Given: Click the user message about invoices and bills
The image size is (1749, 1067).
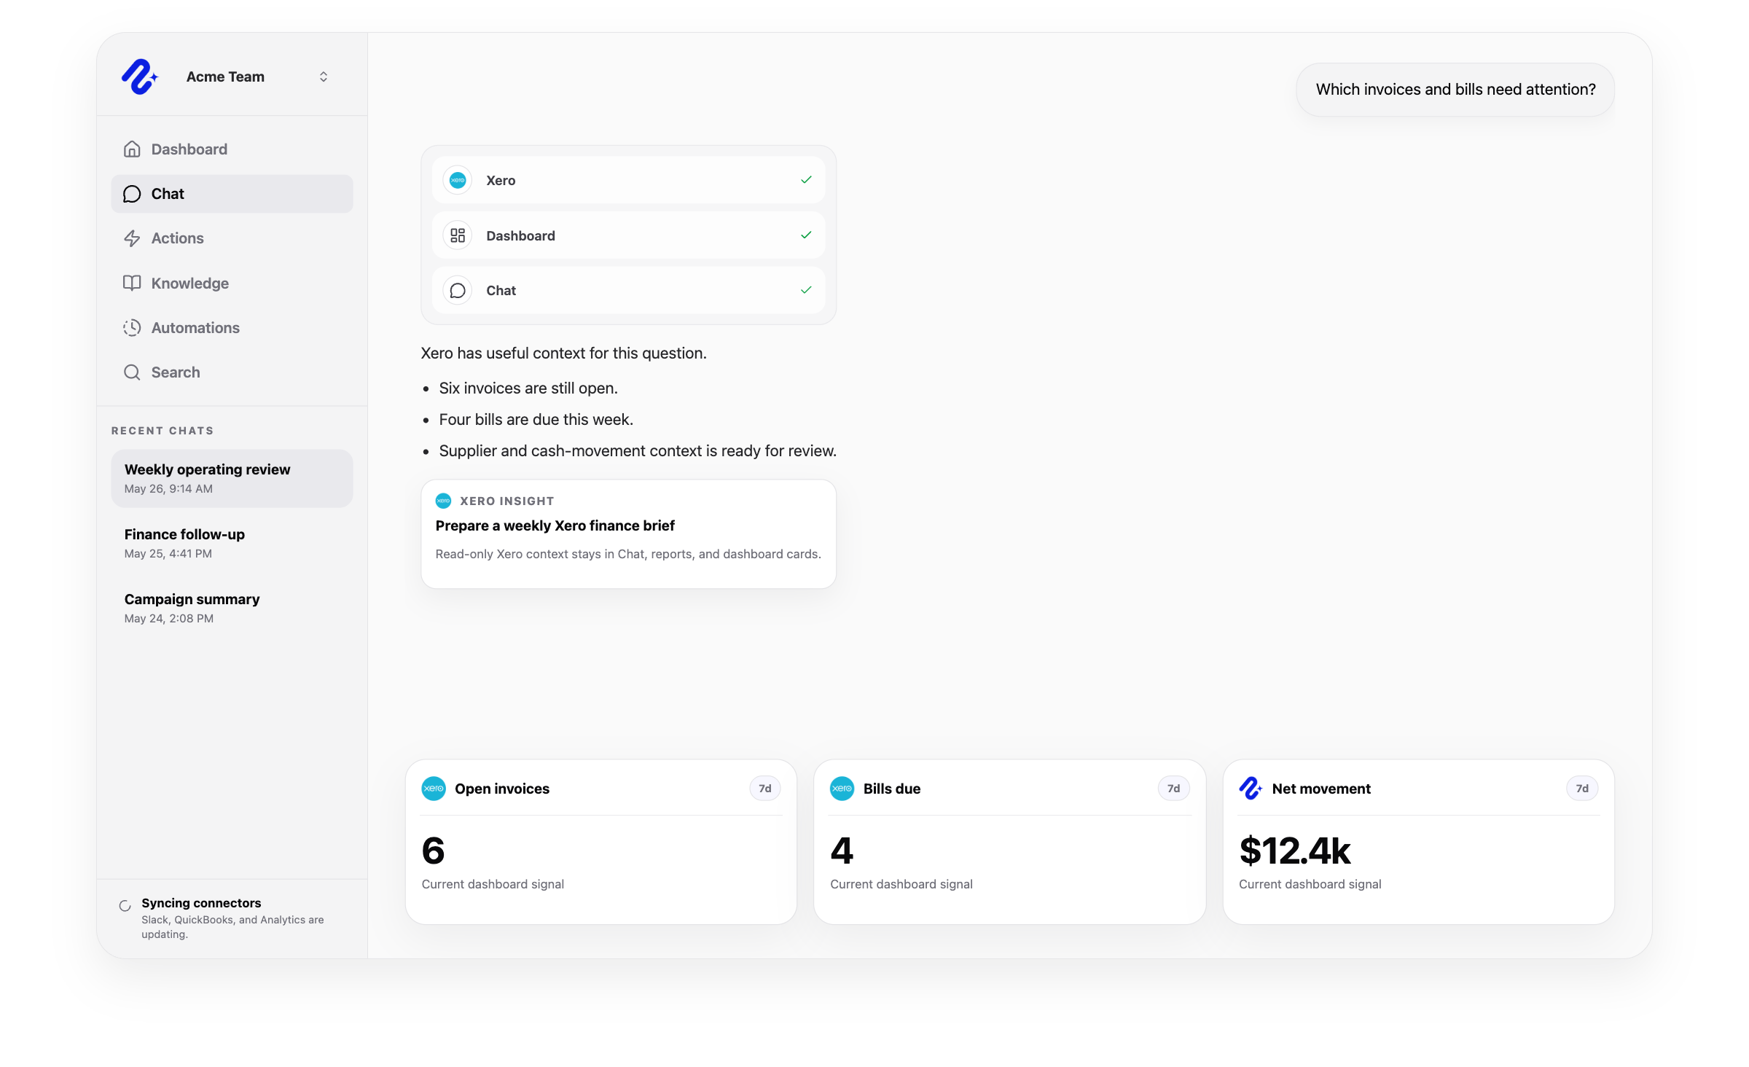Looking at the screenshot, I should (1455, 90).
